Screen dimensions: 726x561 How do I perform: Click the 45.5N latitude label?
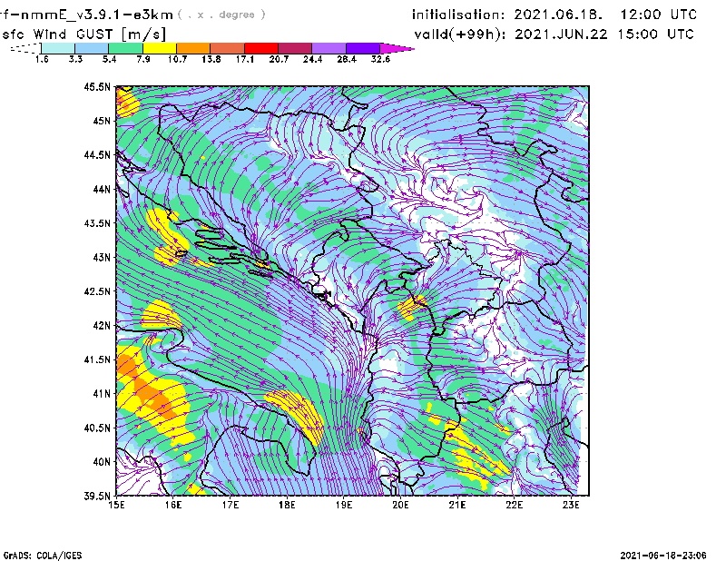(97, 86)
